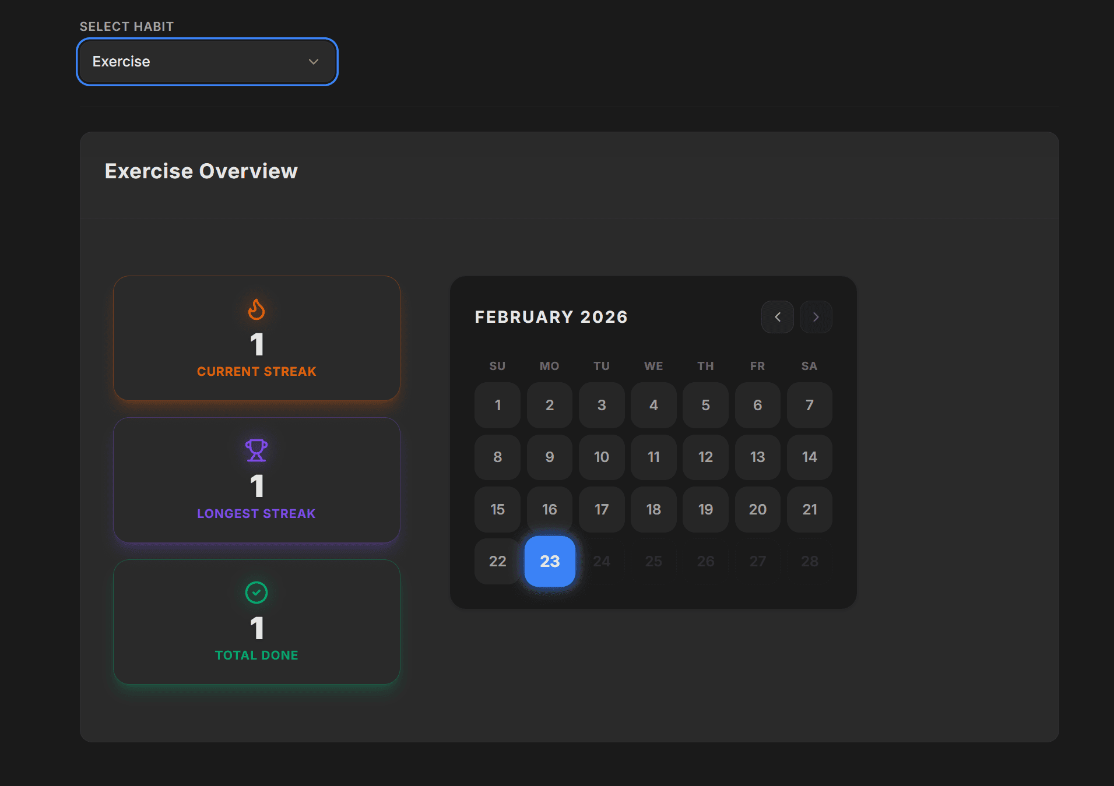Choose February 5 in the calendar grid
The image size is (1114, 786).
point(705,405)
